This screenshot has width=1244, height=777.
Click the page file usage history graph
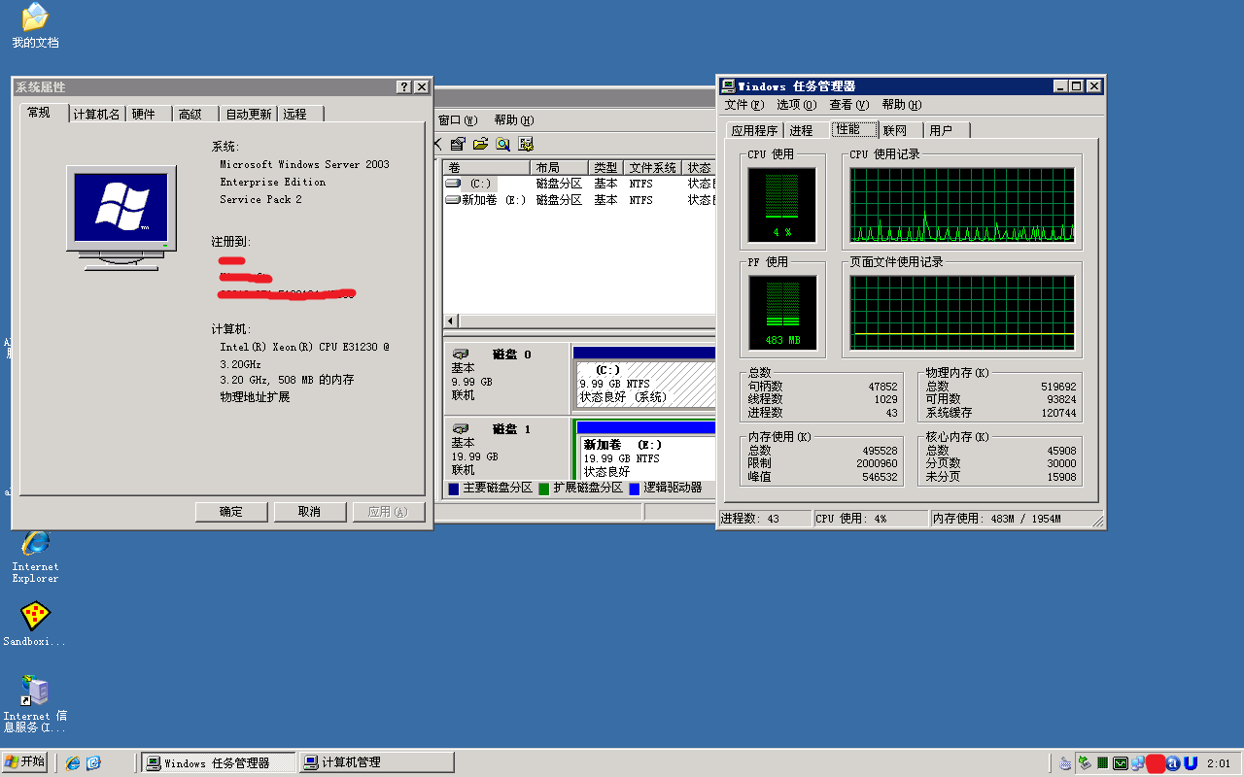click(962, 312)
